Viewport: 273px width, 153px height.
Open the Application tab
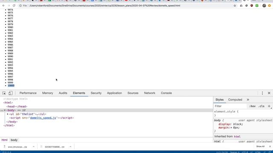point(114,93)
